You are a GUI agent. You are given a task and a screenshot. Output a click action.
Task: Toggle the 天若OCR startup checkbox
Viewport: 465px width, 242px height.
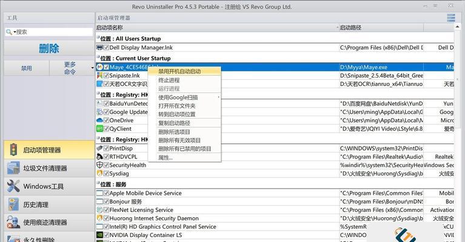coord(106,84)
